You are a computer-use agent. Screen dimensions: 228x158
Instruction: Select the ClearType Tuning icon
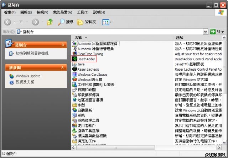coord(74,54)
